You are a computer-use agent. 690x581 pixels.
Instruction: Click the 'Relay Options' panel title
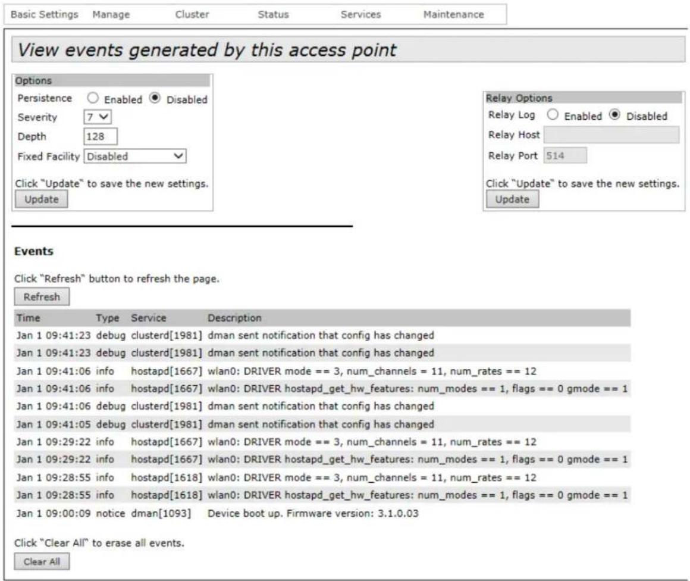(x=519, y=98)
